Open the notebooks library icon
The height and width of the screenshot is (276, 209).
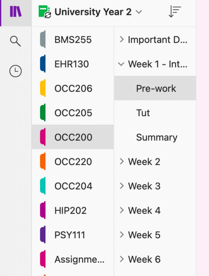pos(15,12)
